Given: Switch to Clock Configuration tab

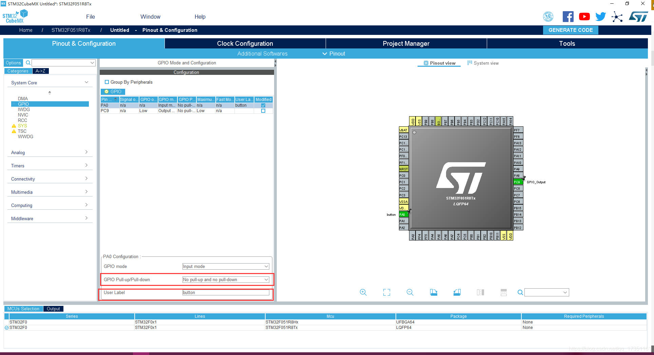Looking at the screenshot, I should click(245, 43).
